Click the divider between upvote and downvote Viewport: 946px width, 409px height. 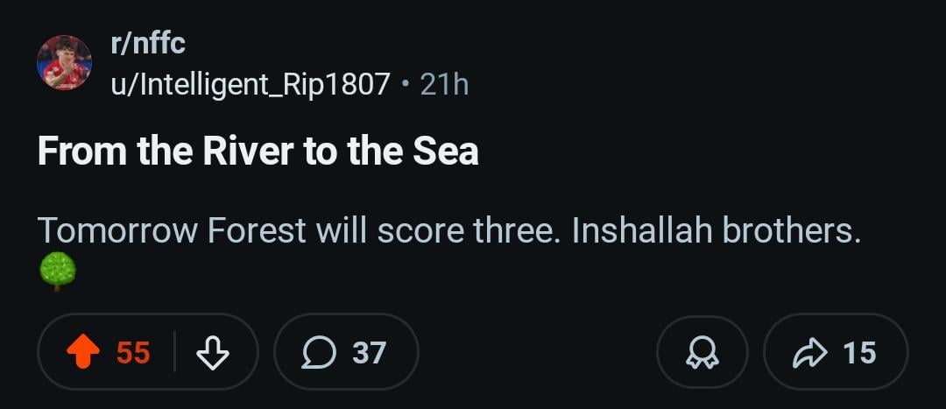[x=174, y=352]
